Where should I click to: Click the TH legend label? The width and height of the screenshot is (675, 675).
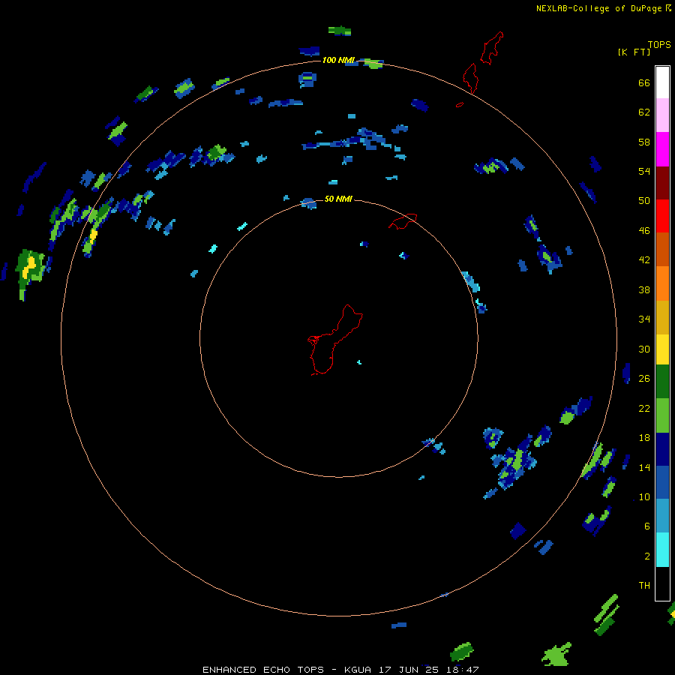pos(644,586)
